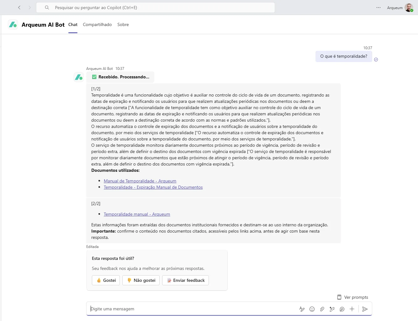
Task: Click the '[2/2]' part marker
Action: (96, 203)
